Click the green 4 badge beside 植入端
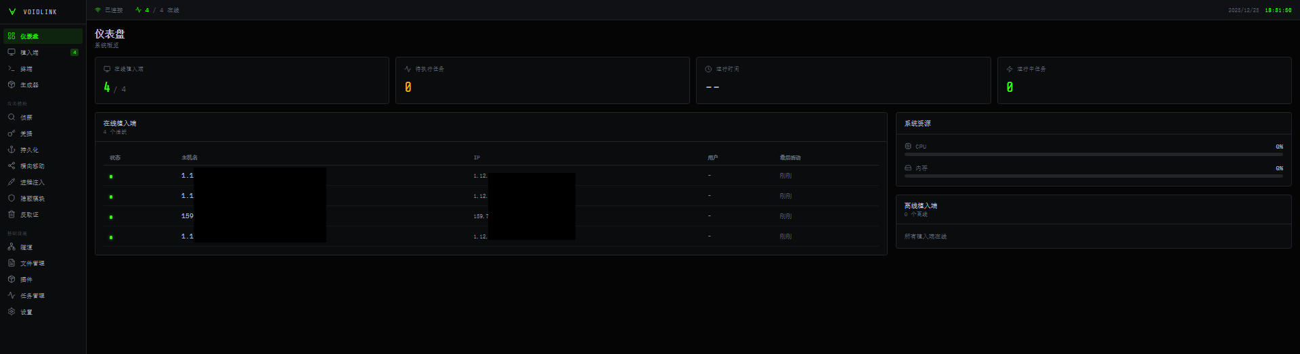This screenshot has width=1300, height=354. point(74,52)
